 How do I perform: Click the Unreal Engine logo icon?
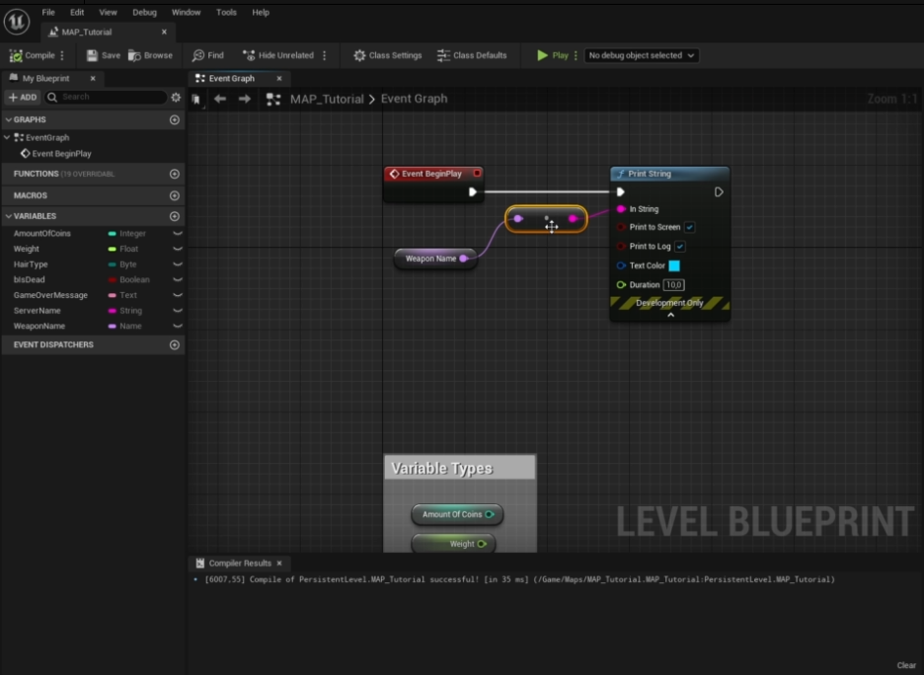pyautogui.click(x=17, y=22)
